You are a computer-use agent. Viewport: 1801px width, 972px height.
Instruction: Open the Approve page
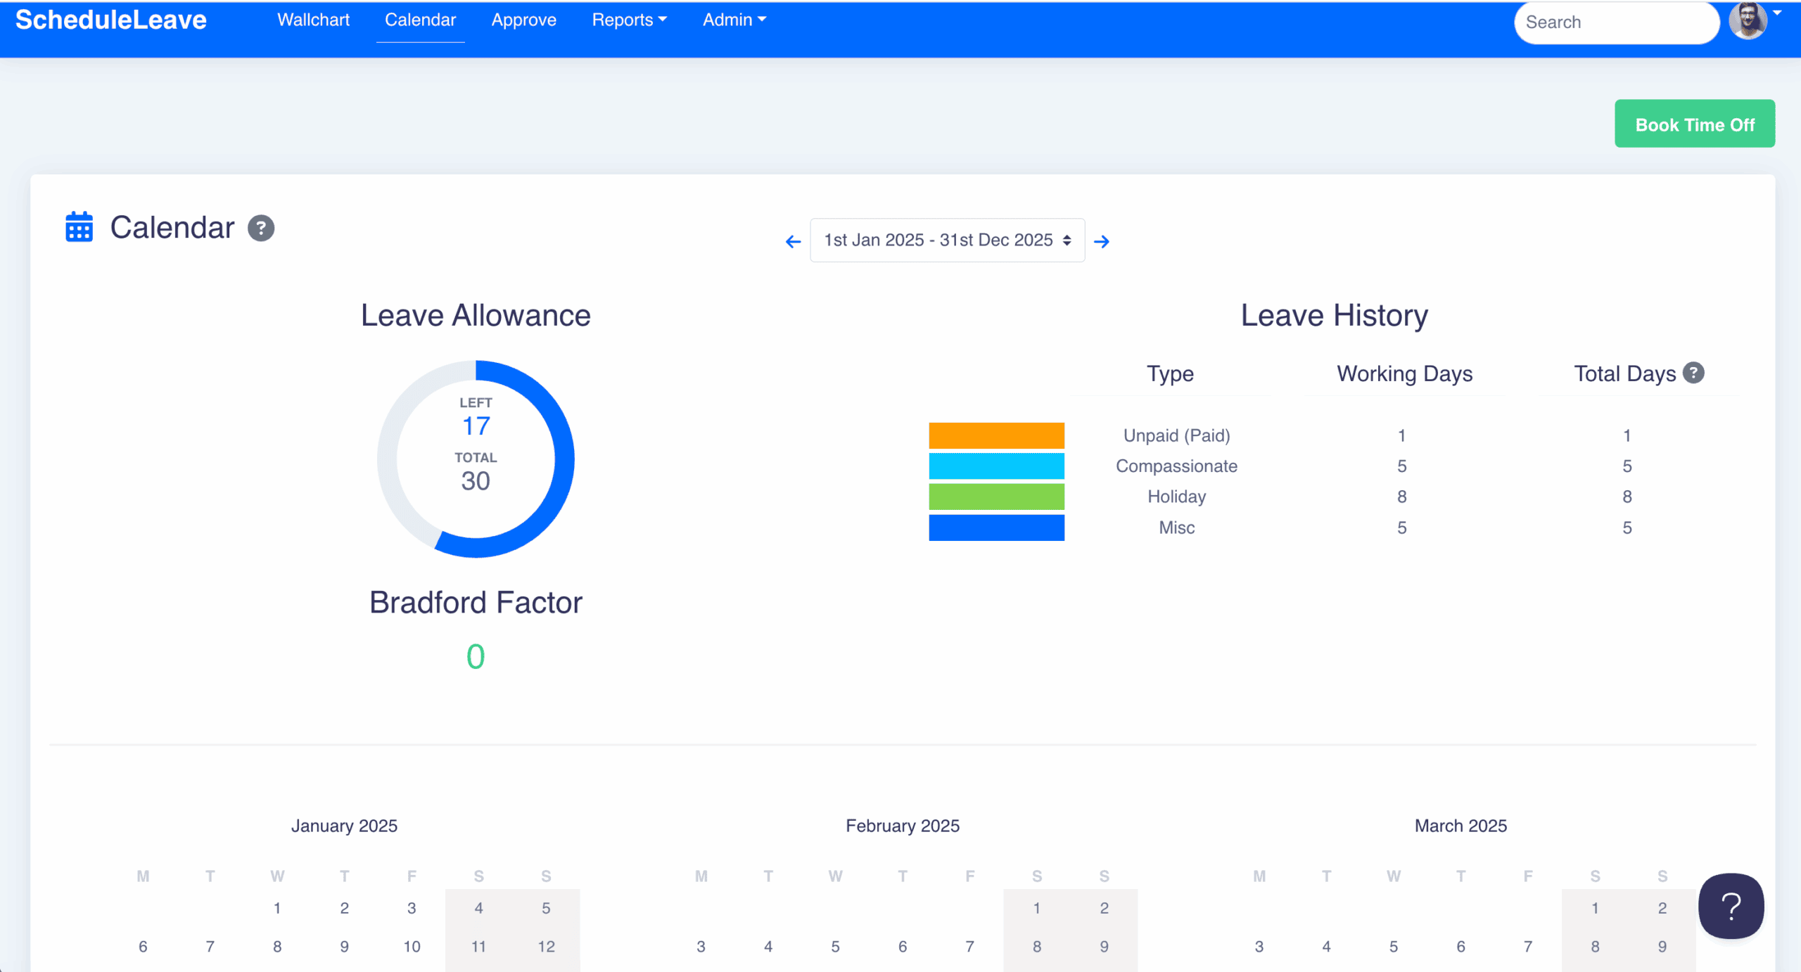pos(523,20)
